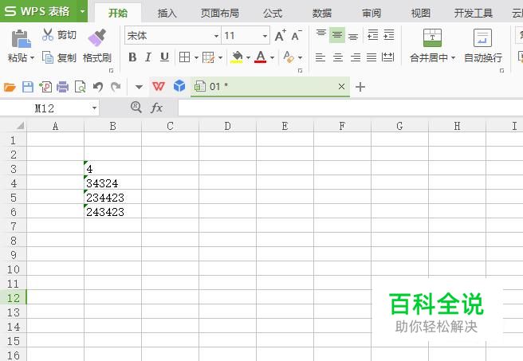This screenshot has height=361, width=523.
Task: Click the Paste clipboard icon
Action: [21, 39]
